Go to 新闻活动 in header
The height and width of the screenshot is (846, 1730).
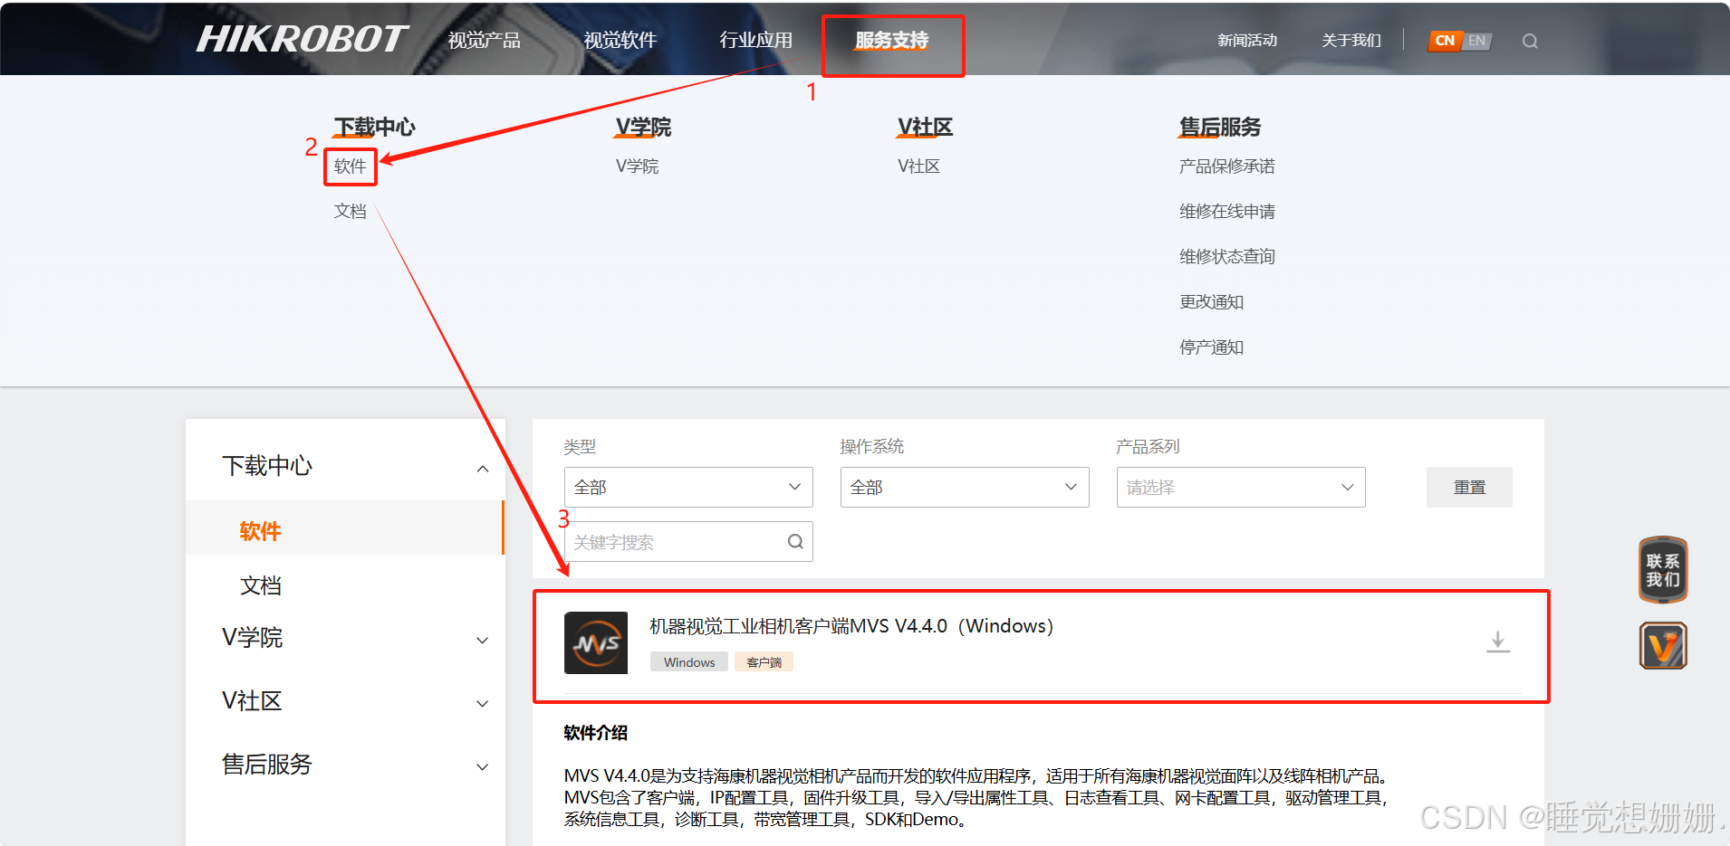tap(1247, 41)
